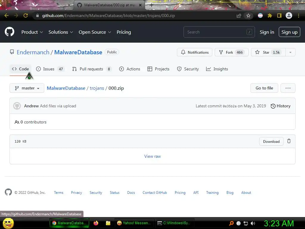The image size is (305, 229).
Task: Click the Sign up button
Action: (289, 32)
